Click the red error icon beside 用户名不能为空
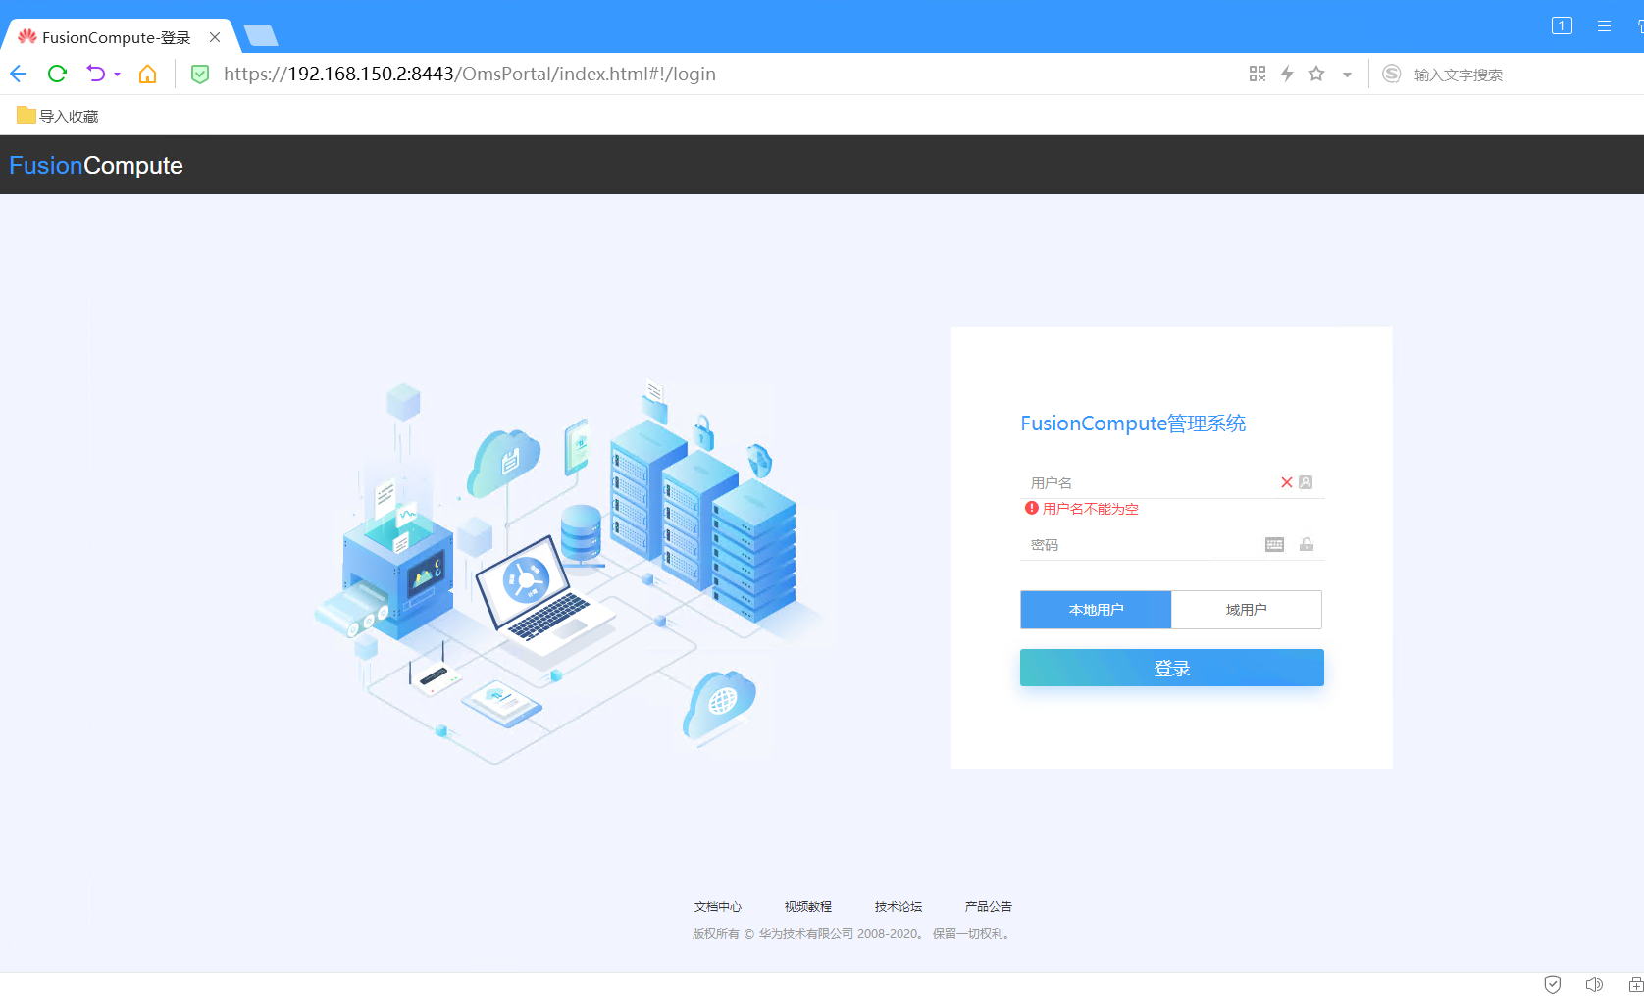The image size is (1644, 998). (x=1032, y=508)
